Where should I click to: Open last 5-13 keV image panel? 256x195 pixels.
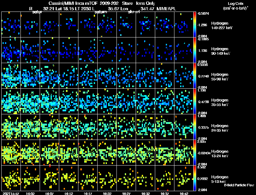coord(184,178)
